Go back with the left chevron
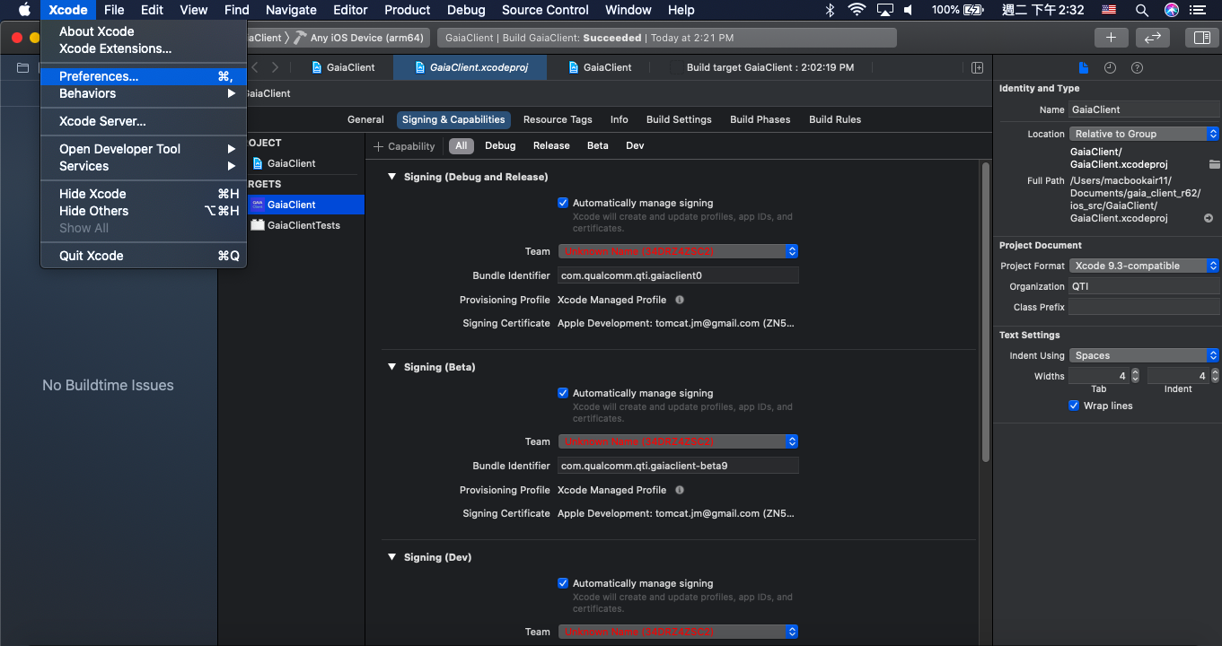The image size is (1222, 646). tap(255, 67)
